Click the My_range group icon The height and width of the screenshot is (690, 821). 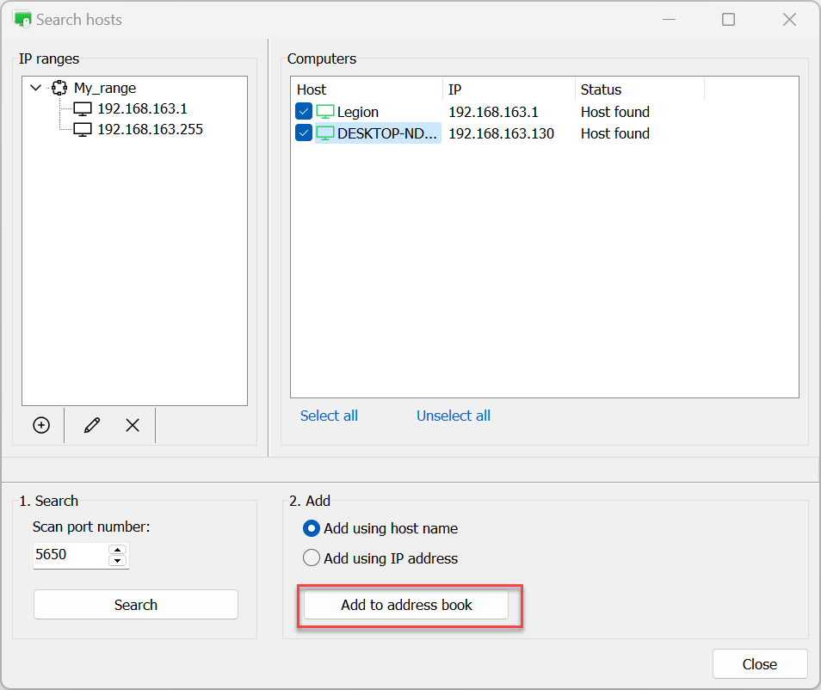[x=59, y=88]
